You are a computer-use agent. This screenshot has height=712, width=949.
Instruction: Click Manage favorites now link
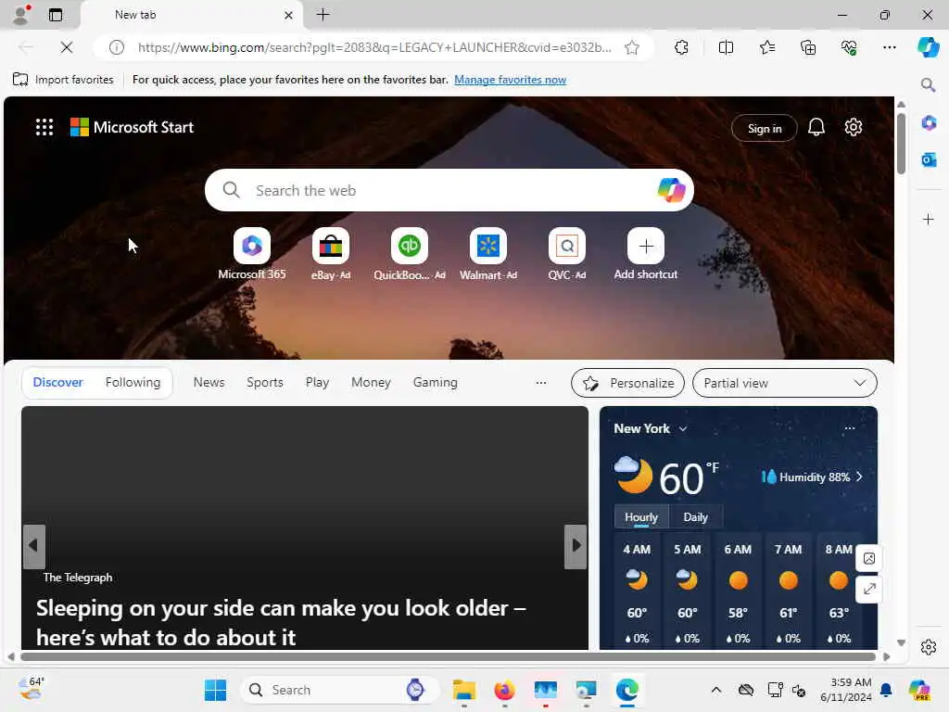click(511, 80)
